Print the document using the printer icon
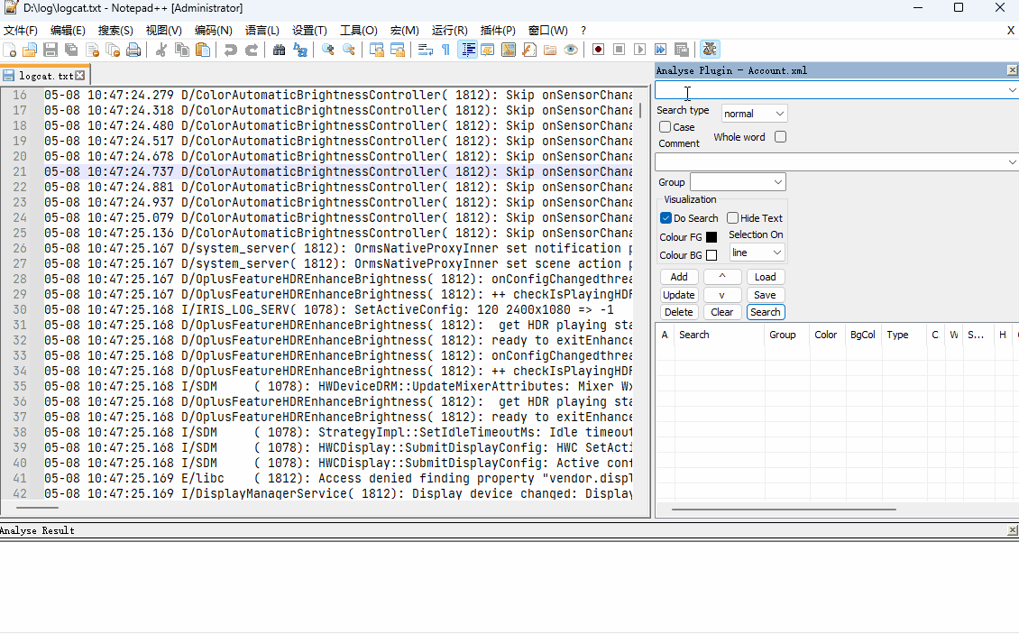Viewport: 1019px width, 634px height. [x=133, y=50]
